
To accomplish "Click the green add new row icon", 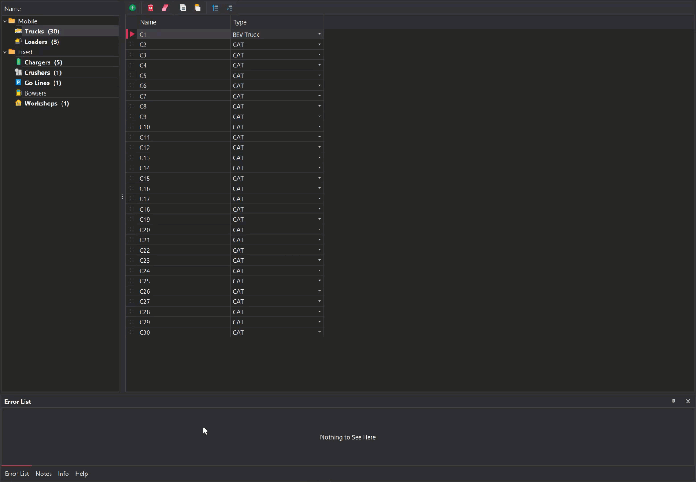I will point(133,8).
